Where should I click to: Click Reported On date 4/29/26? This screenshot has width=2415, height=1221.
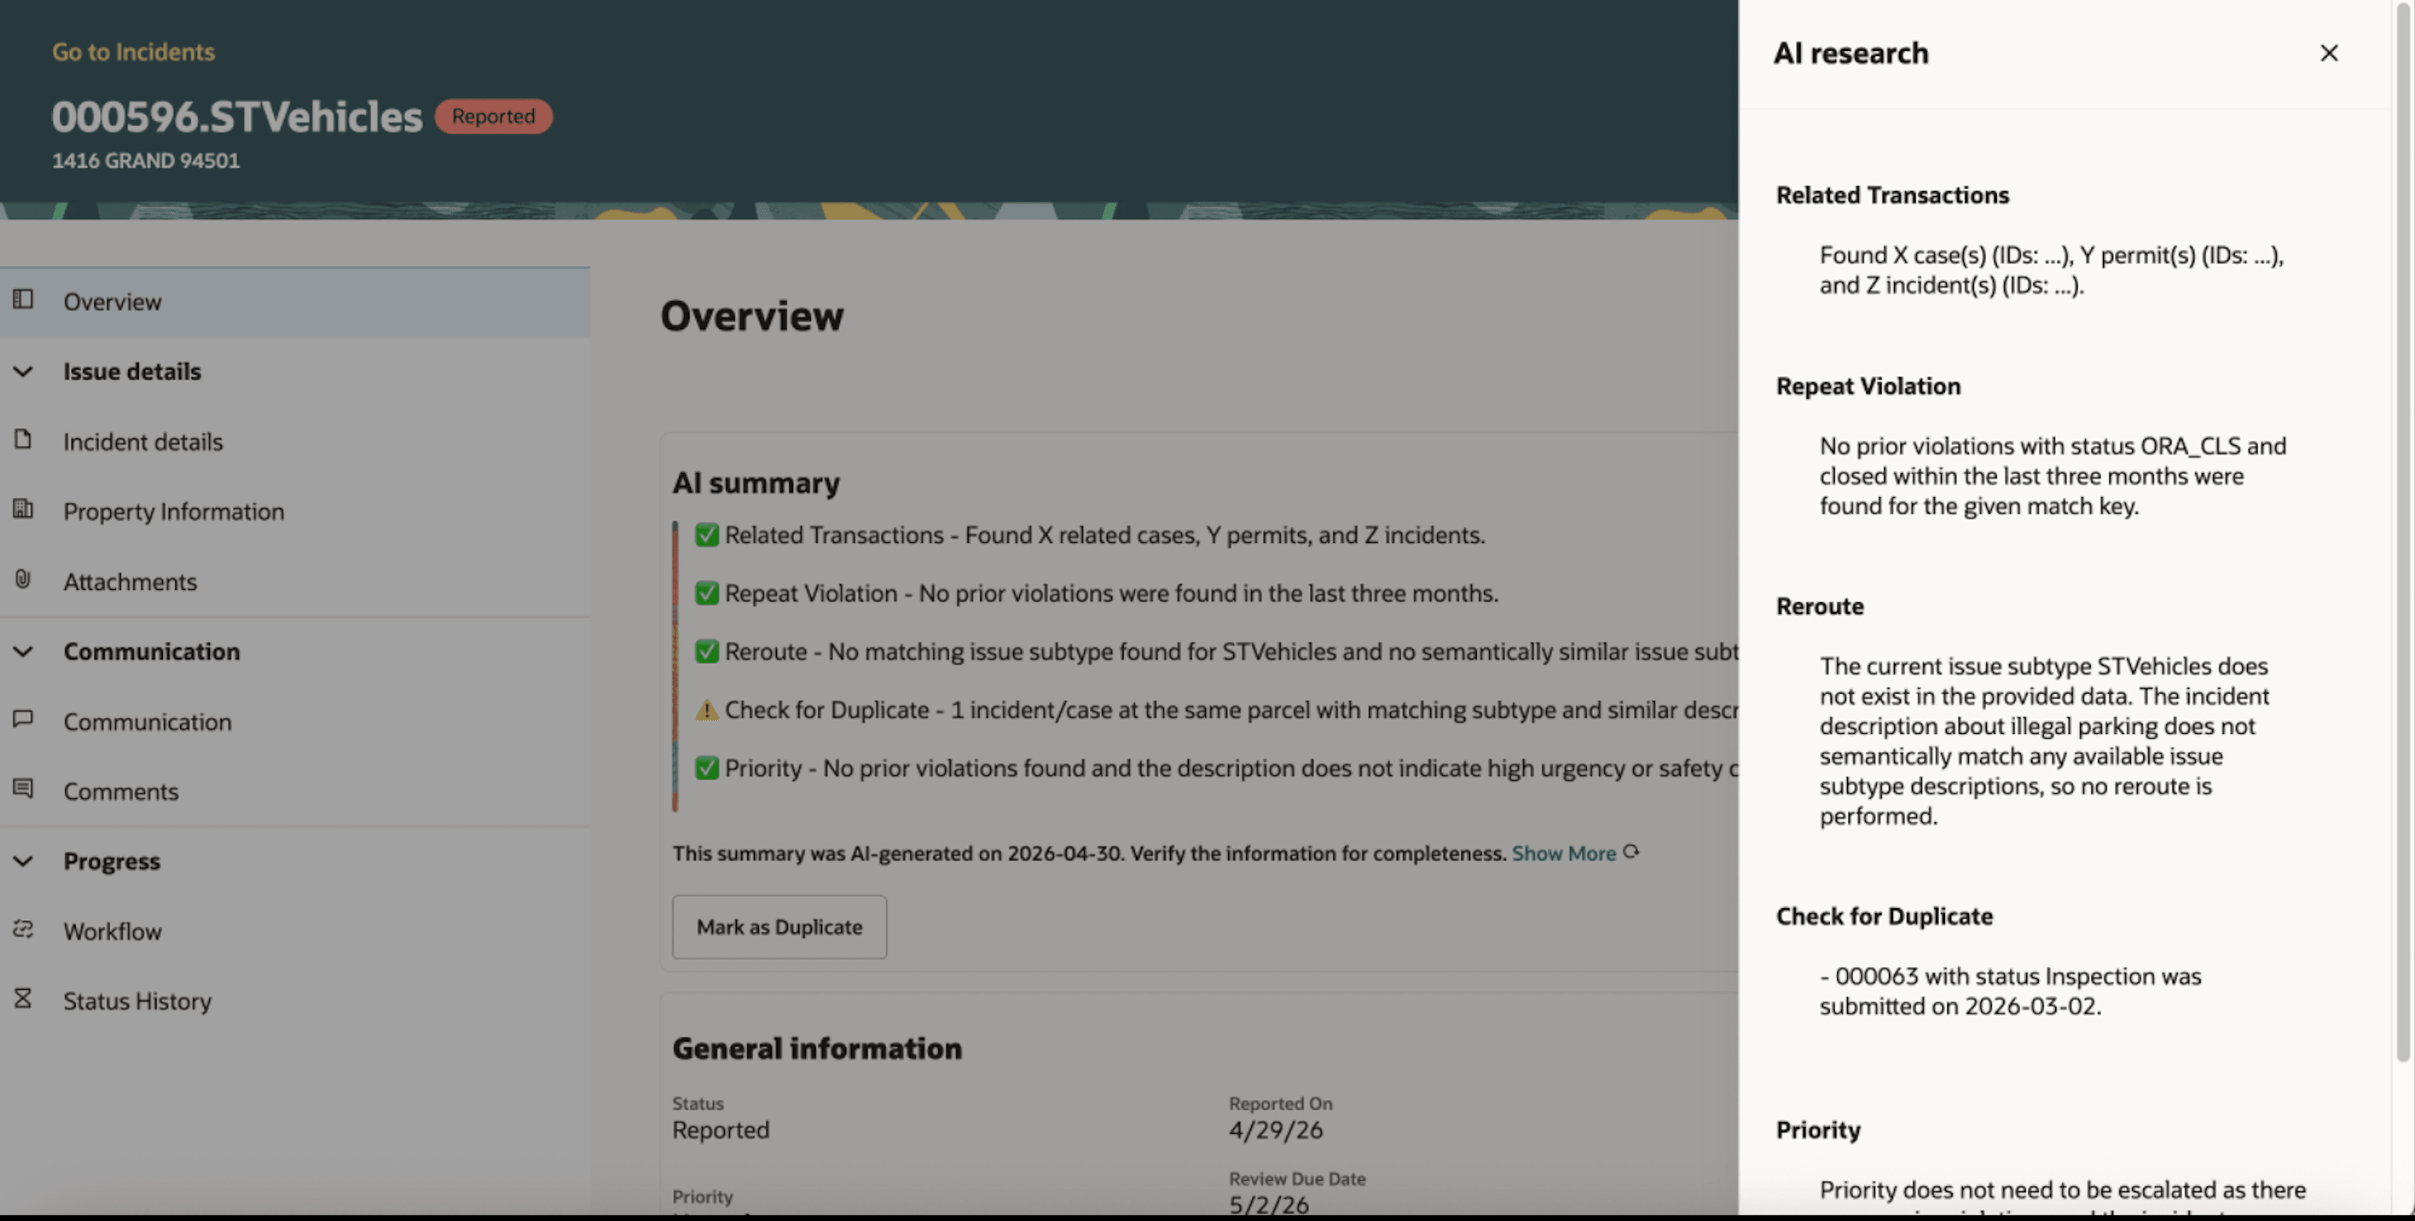1276,1130
